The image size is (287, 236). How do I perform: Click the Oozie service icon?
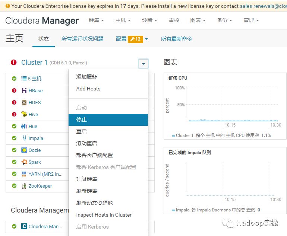point(24,150)
